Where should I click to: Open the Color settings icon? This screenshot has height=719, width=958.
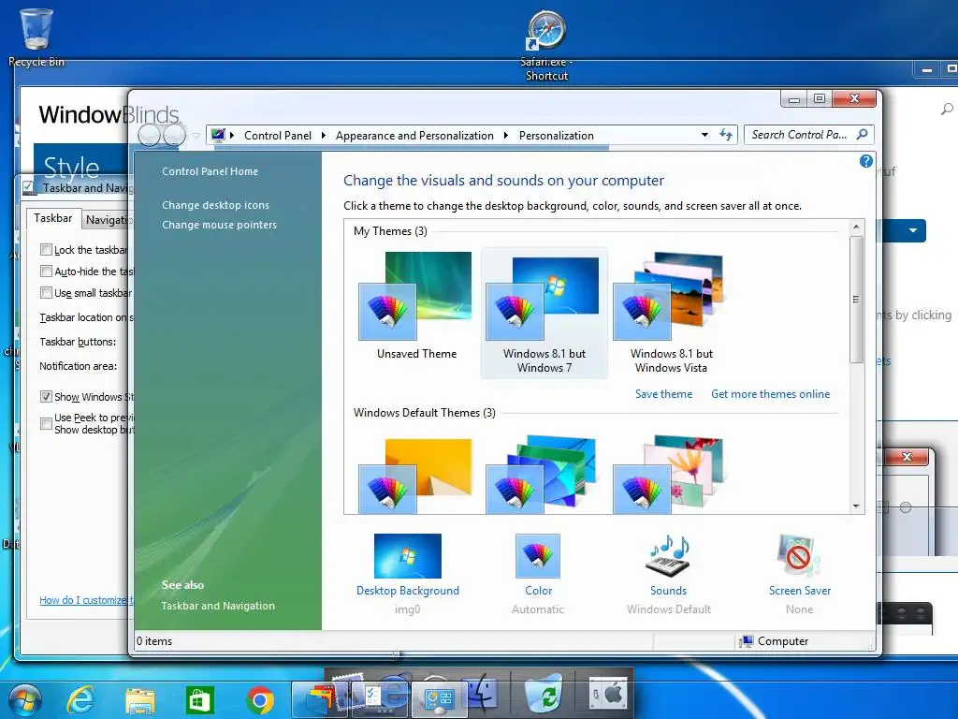tap(538, 556)
